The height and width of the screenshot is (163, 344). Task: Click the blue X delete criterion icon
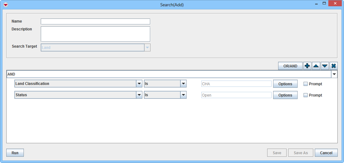pos(334,66)
